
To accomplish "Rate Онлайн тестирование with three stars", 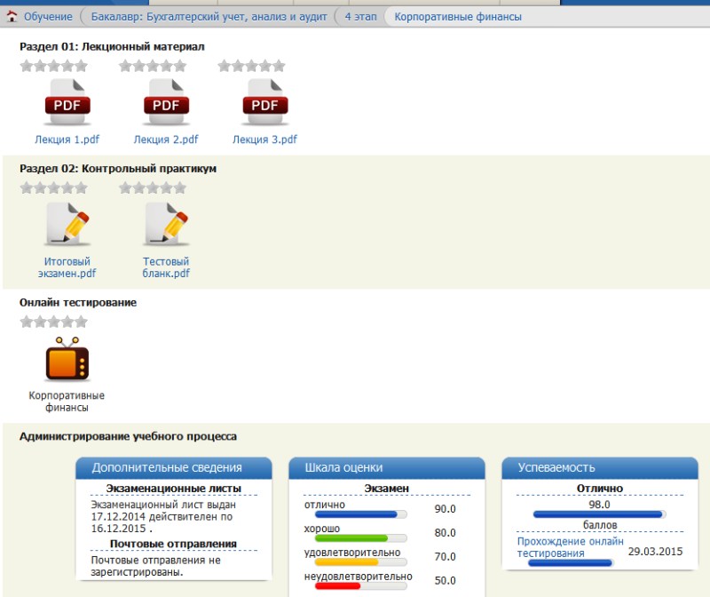I will pyautogui.click(x=54, y=322).
